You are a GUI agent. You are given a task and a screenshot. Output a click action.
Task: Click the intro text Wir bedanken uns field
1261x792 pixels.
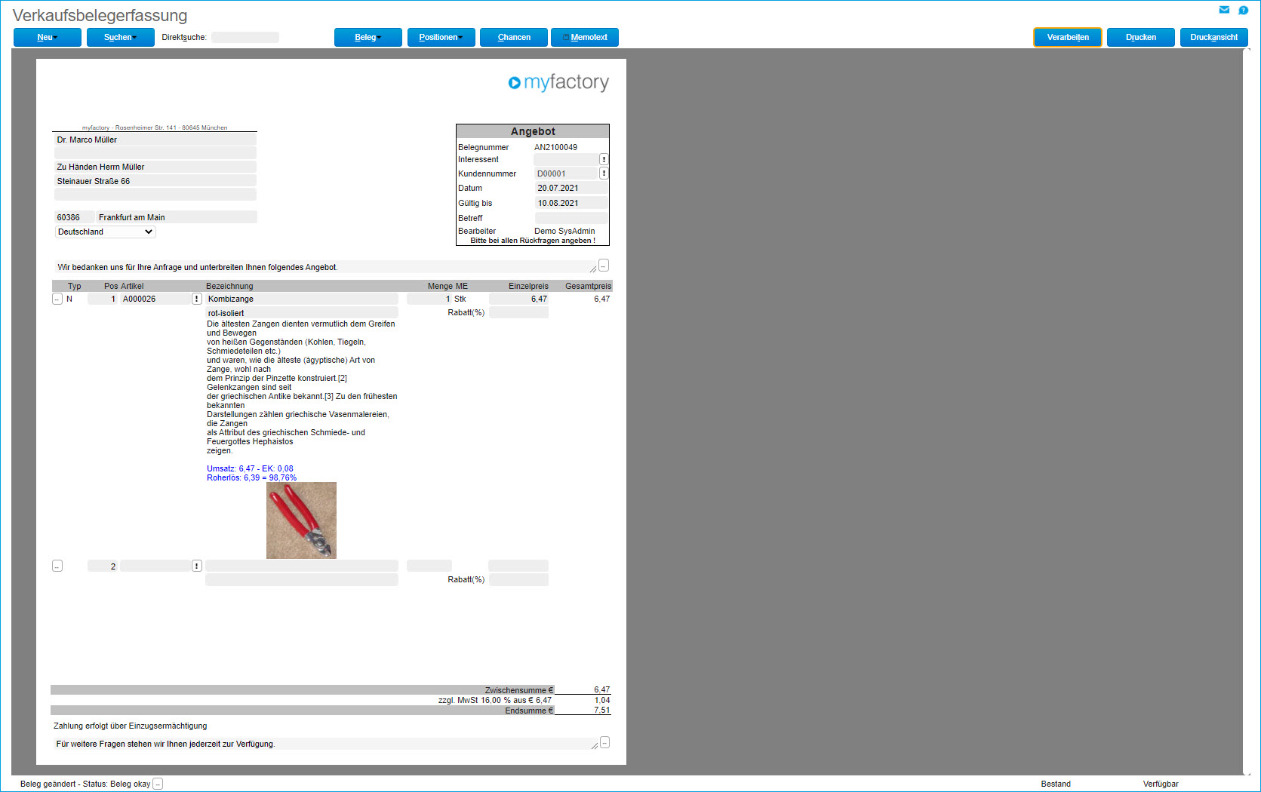pos(325,267)
